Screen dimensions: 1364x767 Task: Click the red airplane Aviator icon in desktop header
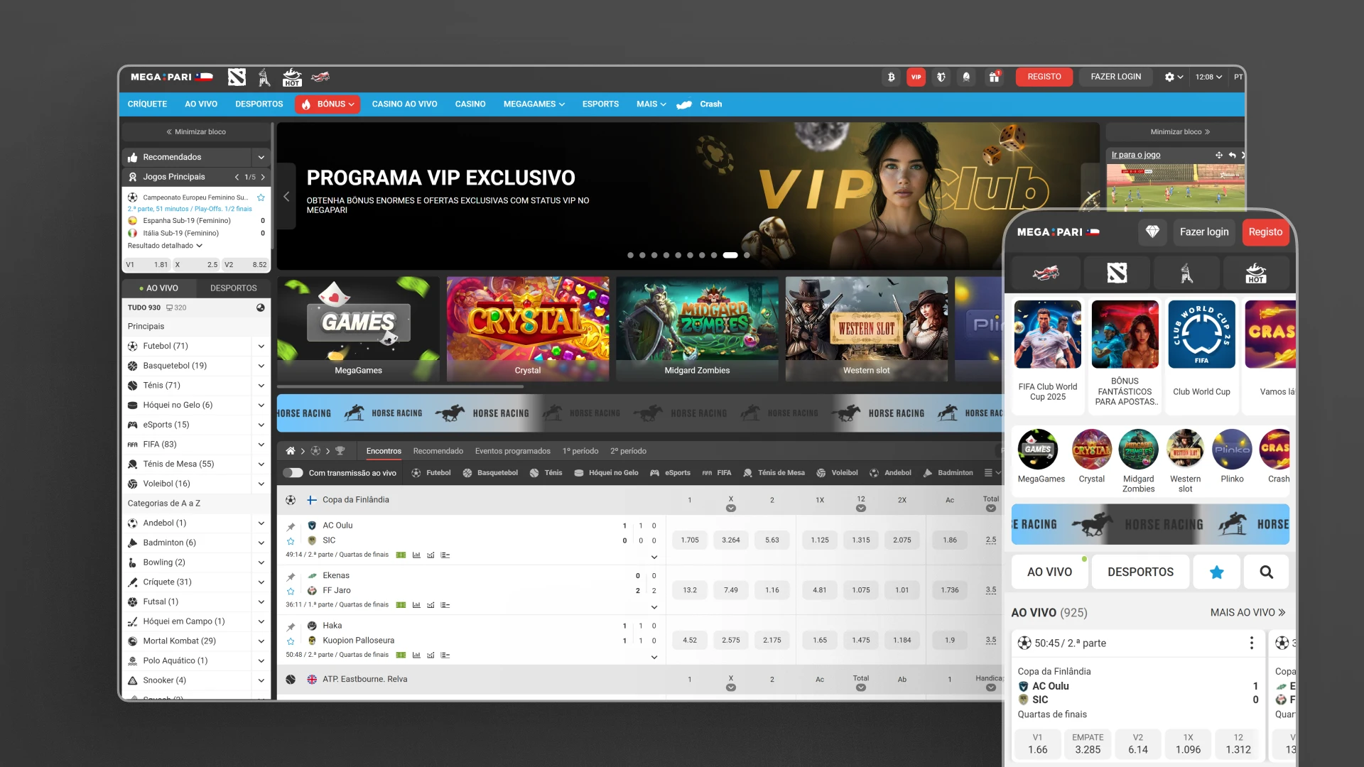(320, 77)
